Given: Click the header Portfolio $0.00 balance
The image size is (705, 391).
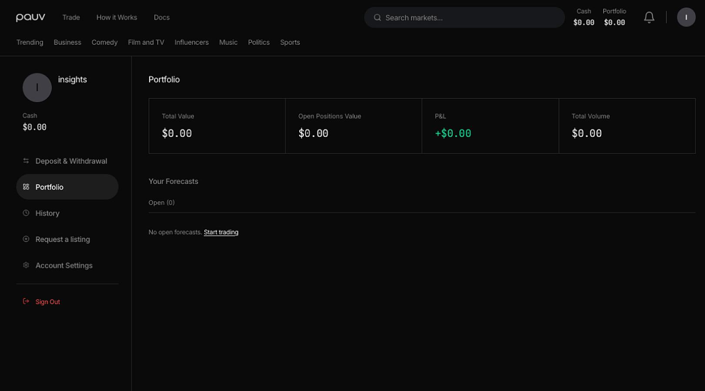Looking at the screenshot, I should point(615,17).
